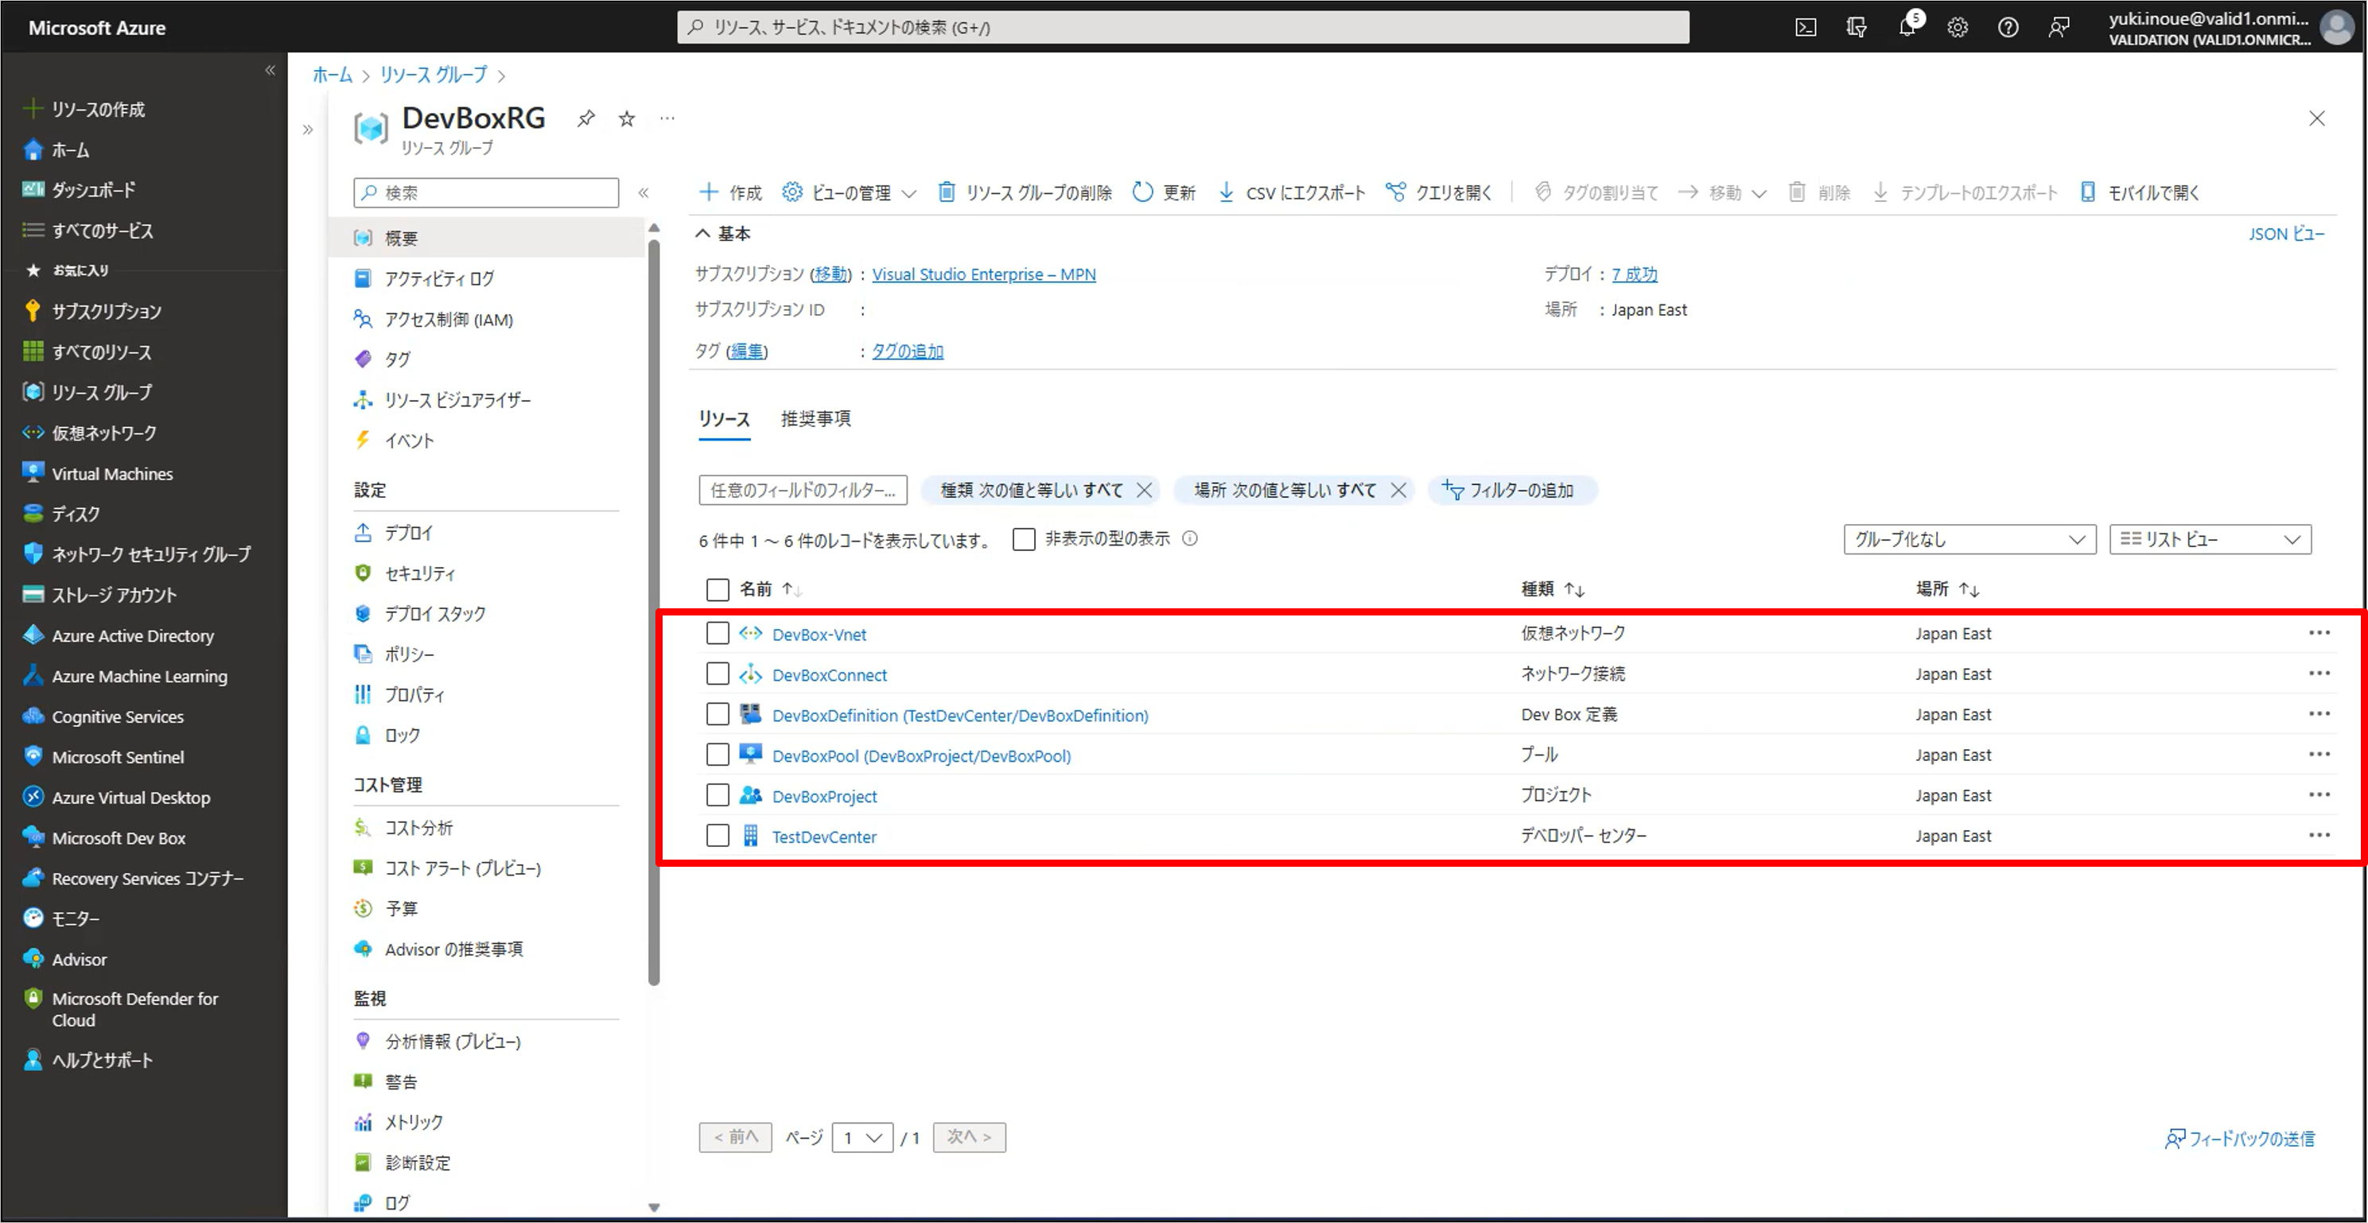Open JSON ビュー link
The width and height of the screenshot is (2368, 1223).
[x=2286, y=234]
